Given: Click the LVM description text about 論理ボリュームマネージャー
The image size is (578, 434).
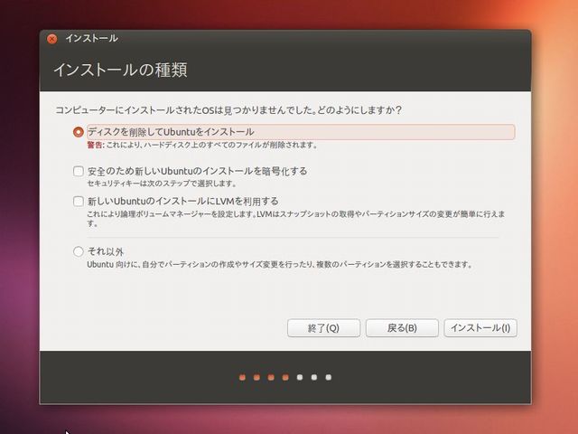Looking at the screenshot, I should (x=296, y=219).
